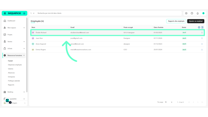Expand the Mon espace chevron

pyautogui.click(x=24, y=28)
